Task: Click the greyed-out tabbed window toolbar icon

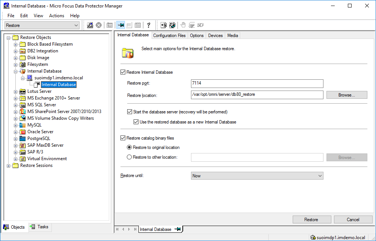Action: click(x=138, y=25)
